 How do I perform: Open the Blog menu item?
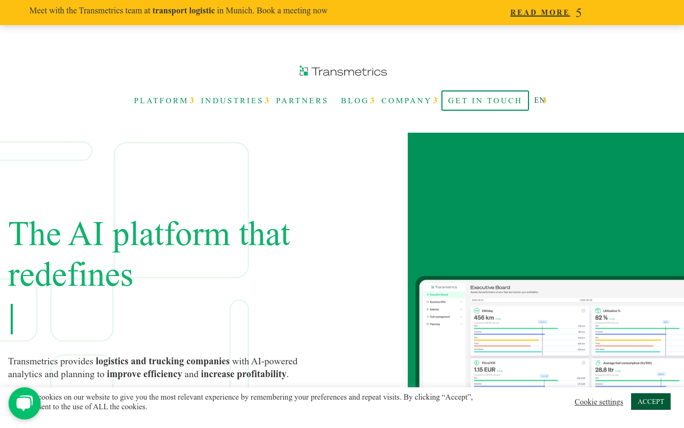pos(355,101)
